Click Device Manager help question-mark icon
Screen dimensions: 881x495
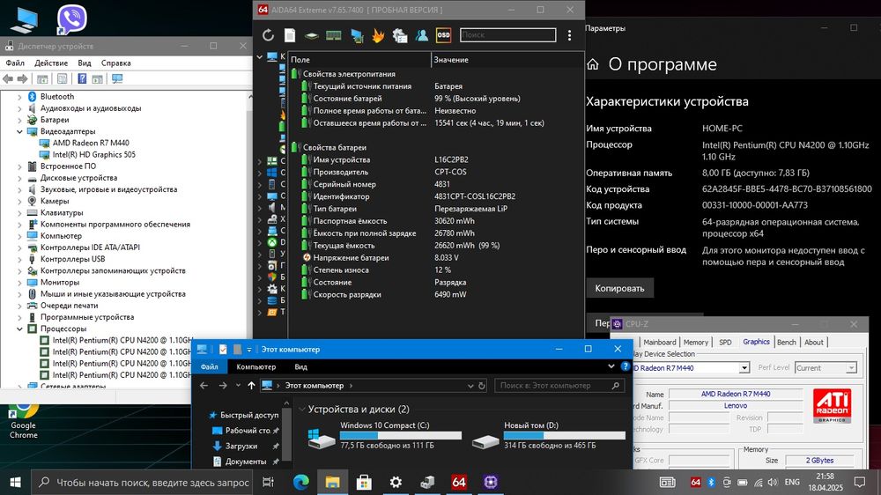[82, 79]
